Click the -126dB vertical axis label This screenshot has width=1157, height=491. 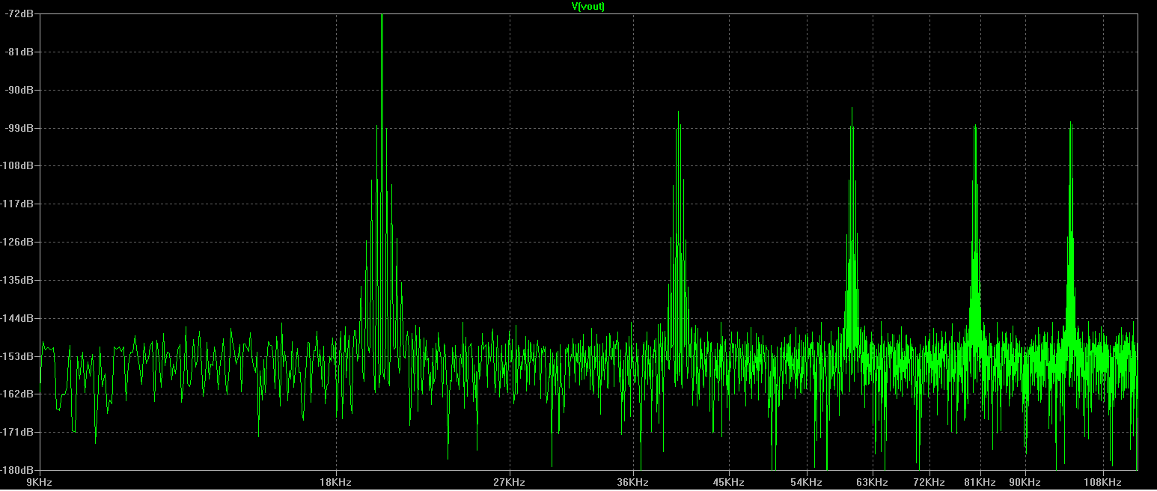click(x=17, y=242)
